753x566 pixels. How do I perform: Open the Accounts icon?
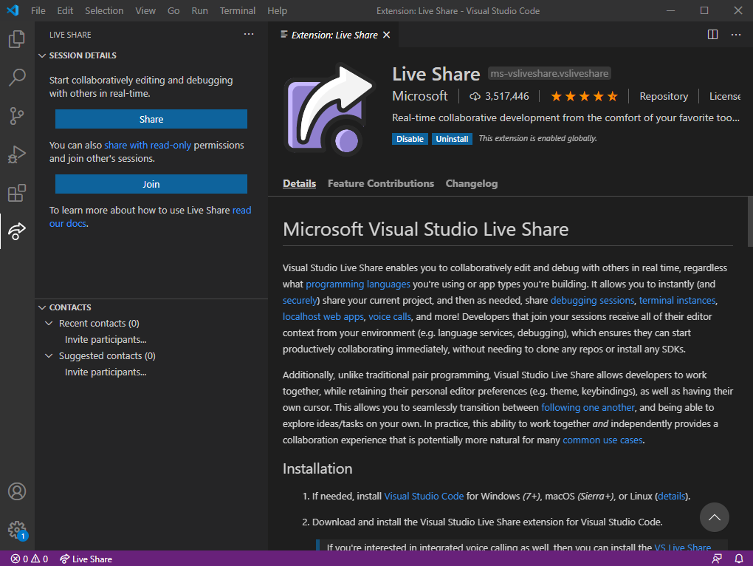16,491
